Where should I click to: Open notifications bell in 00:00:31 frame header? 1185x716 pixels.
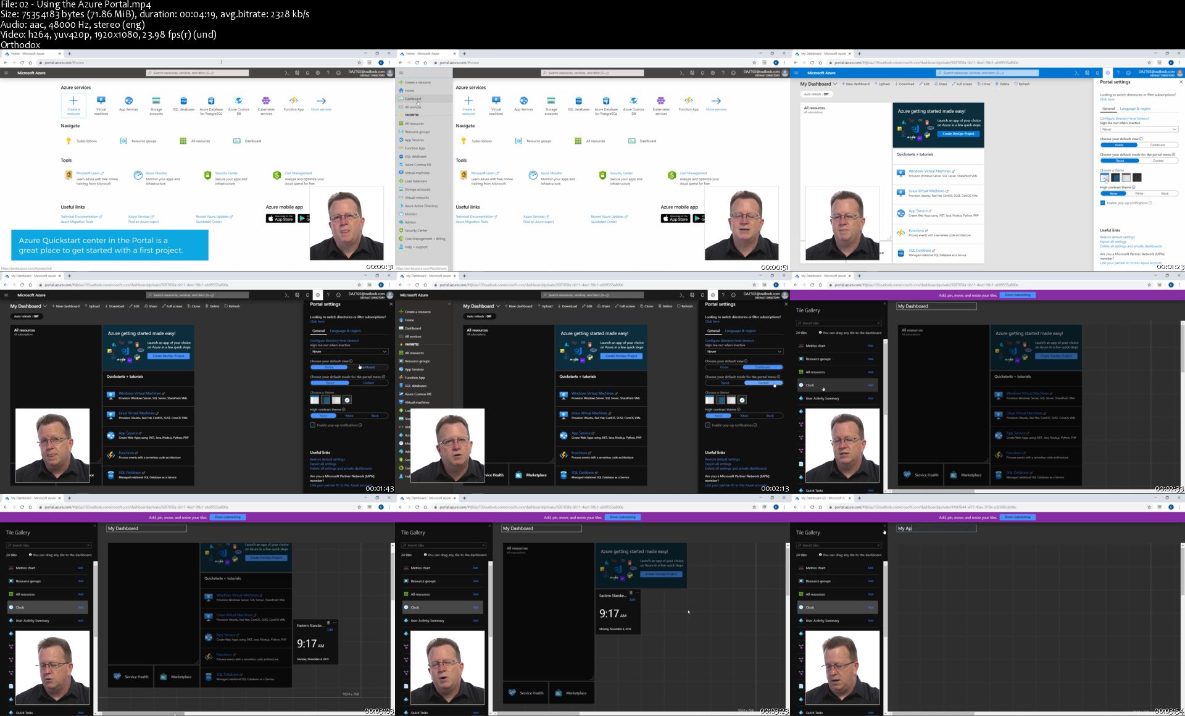click(x=307, y=73)
